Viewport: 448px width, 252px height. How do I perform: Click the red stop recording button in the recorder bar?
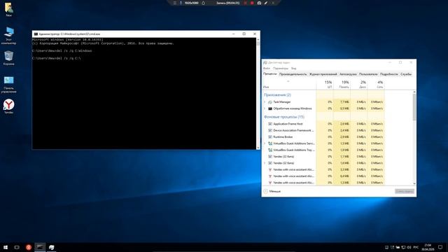(252, 3)
